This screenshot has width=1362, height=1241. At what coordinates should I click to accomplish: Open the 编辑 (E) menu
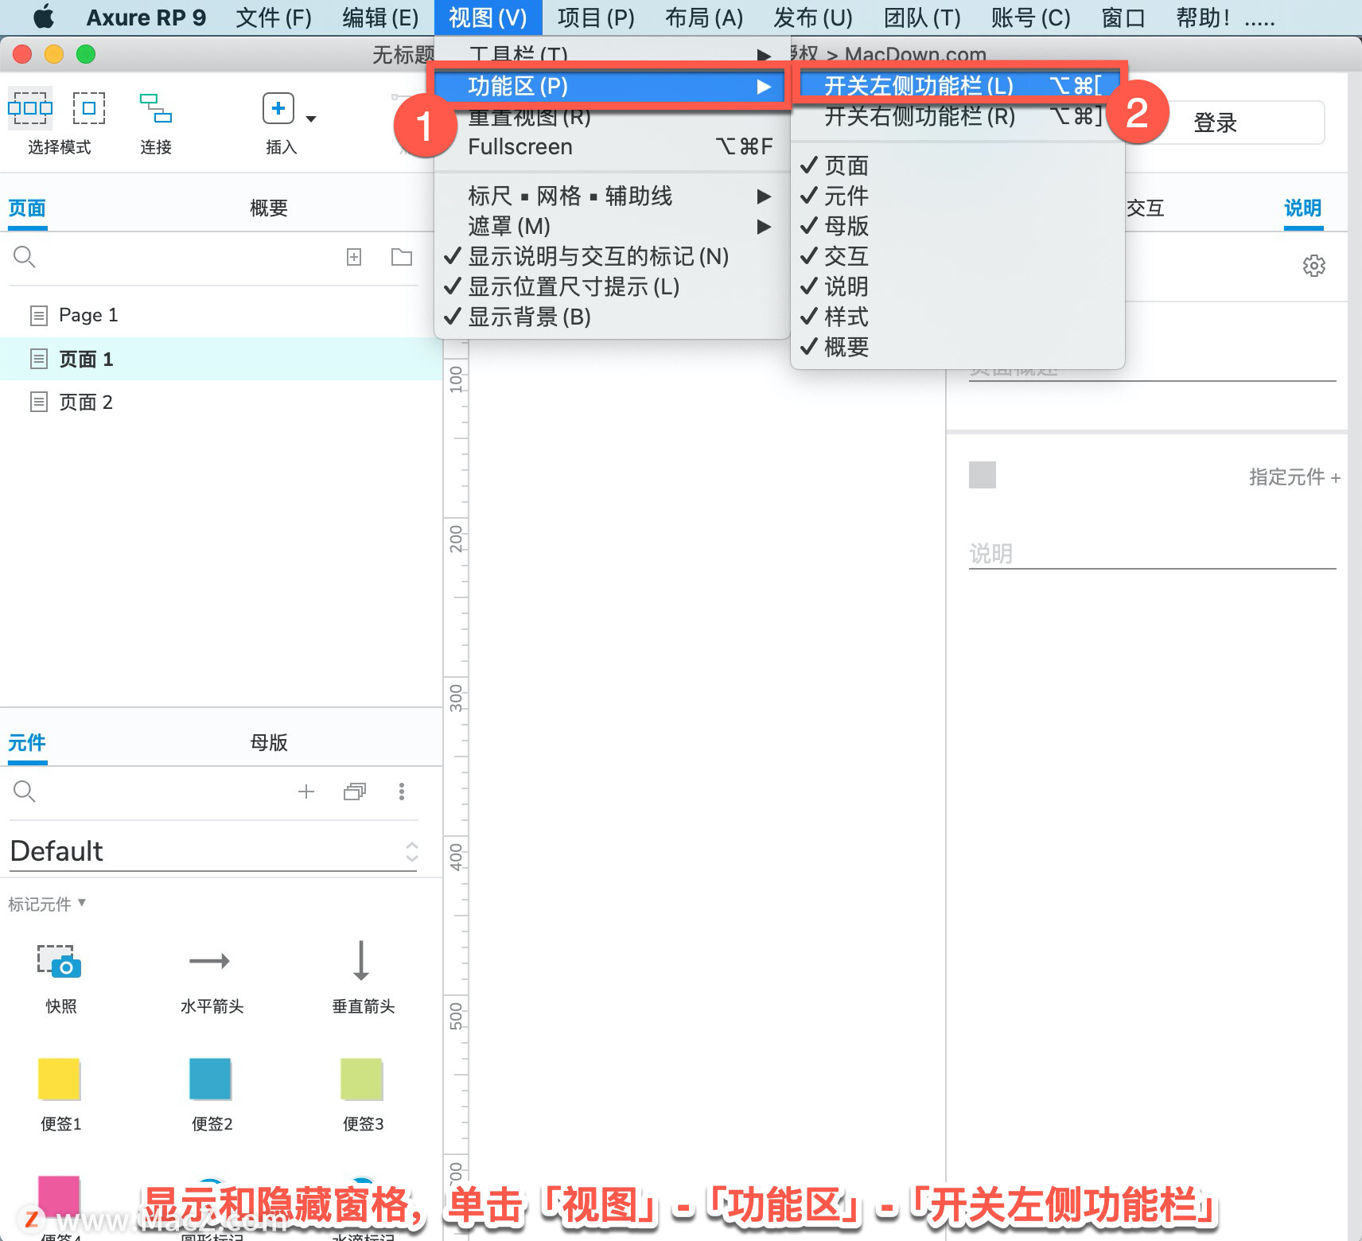[x=380, y=17]
